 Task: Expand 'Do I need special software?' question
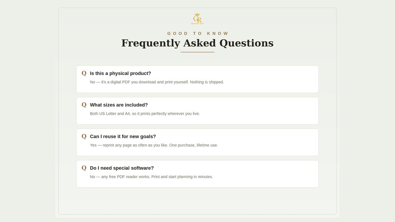pos(122,168)
